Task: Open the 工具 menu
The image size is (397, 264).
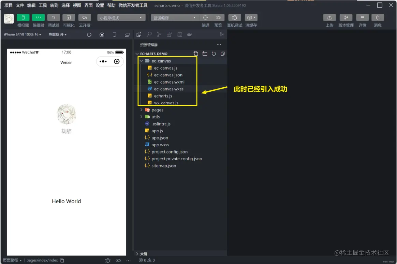Action: 43,5
